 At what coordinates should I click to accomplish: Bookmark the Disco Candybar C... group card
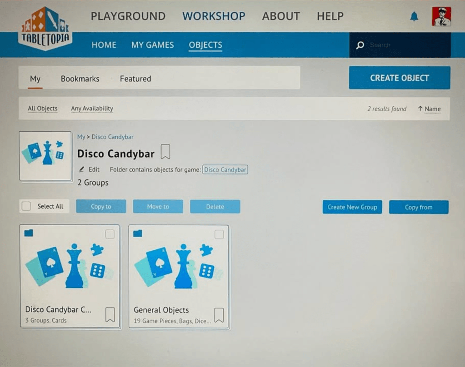click(x=110, y=314)
